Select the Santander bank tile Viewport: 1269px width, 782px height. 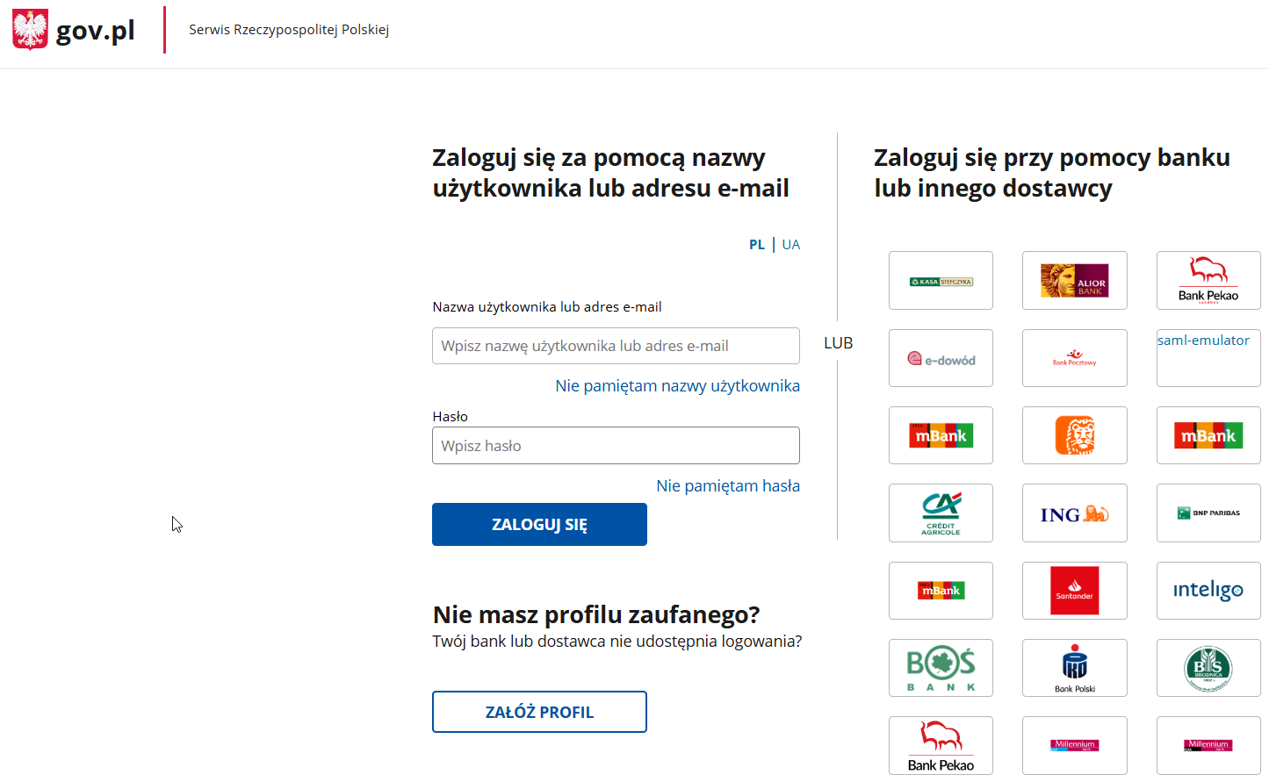(x=1074, y=590)
